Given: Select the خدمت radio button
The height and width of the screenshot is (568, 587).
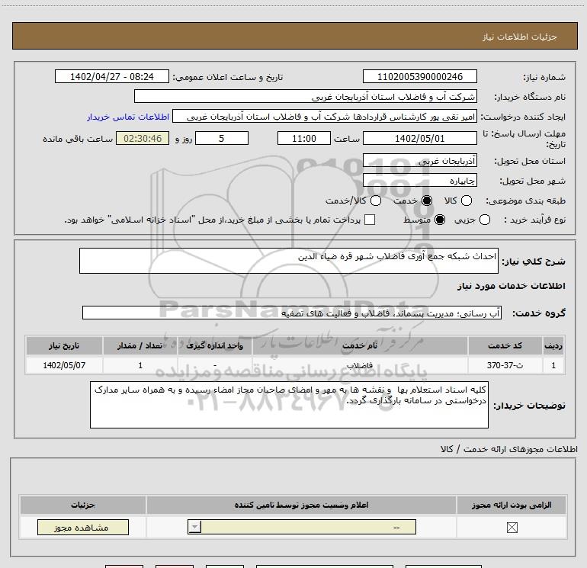Looking at the screenshot, I should pyautogui.click(x=427, y=201).
